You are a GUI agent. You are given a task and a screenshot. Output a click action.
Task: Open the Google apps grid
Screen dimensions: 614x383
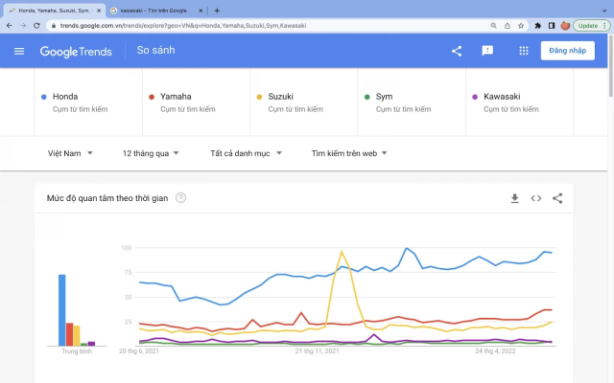click(524, 51)
